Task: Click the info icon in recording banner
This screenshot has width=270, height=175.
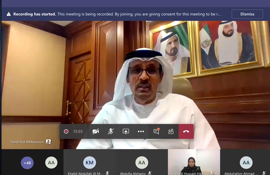Action: click(9, 14)
